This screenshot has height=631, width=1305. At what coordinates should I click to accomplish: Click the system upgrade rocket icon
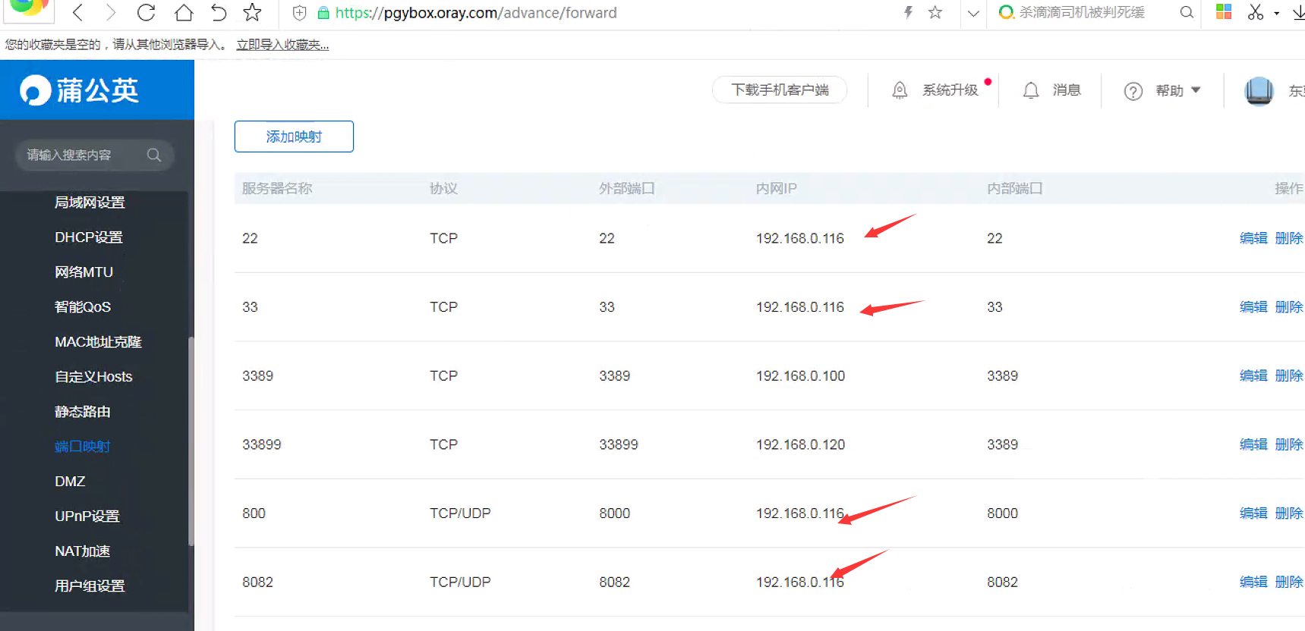coord(900,90)
